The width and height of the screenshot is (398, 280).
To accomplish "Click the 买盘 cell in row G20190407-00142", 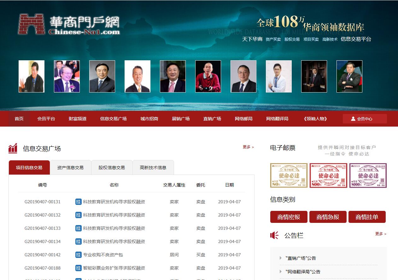I will pos(201,255).
